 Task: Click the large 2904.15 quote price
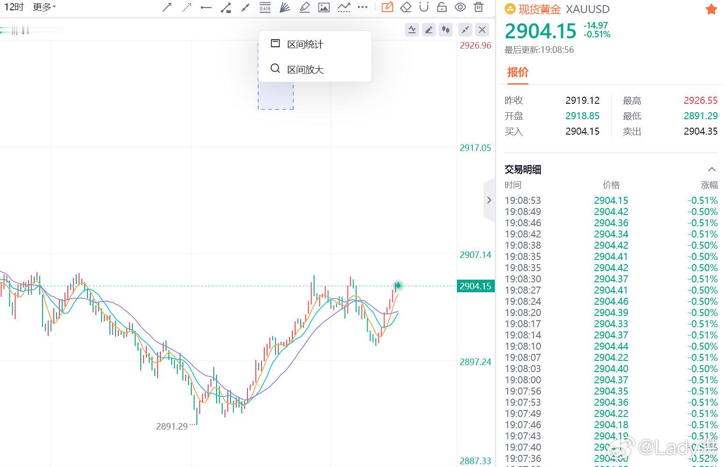click(541, 31)
